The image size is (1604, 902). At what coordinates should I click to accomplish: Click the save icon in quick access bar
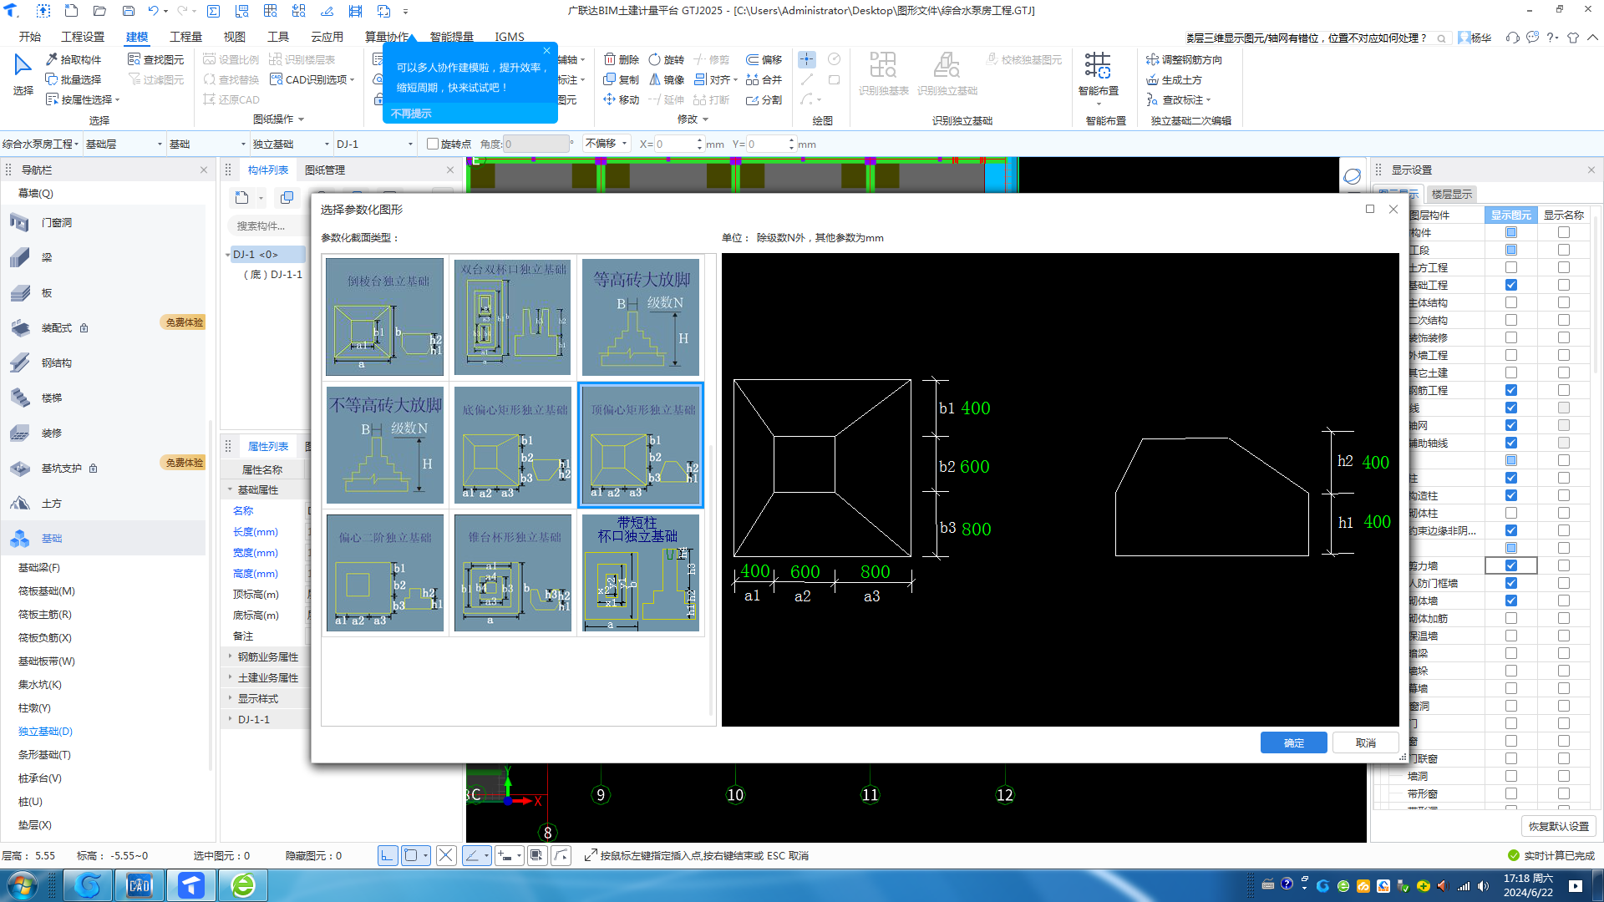pyautogui.click(x=128, y=11)
